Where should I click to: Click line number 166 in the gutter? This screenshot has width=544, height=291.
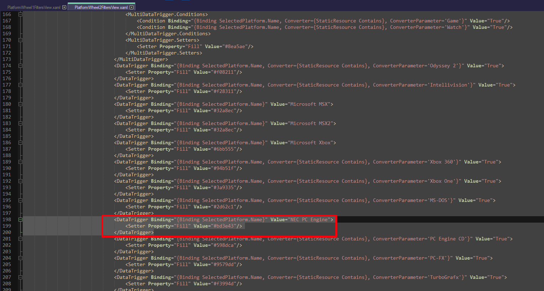7,15
